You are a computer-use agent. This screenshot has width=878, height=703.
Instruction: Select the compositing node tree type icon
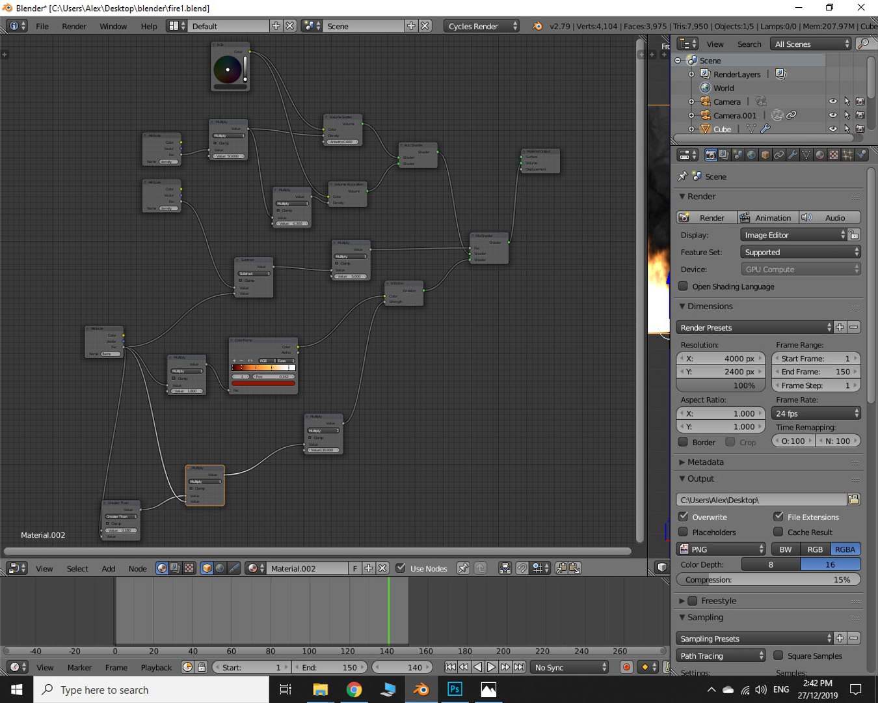coord(176,568)
